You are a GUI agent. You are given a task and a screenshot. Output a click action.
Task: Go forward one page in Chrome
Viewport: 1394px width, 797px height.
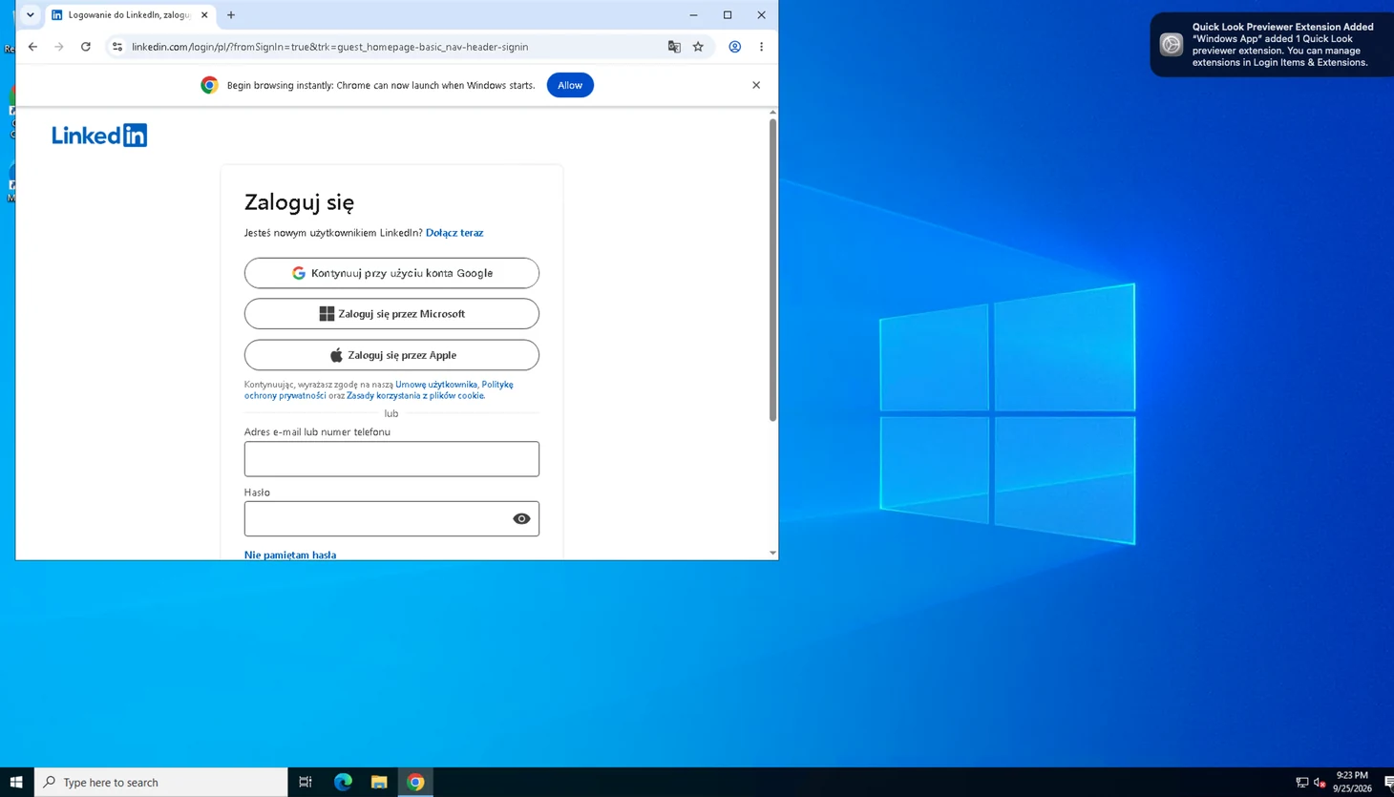point(59,47)
